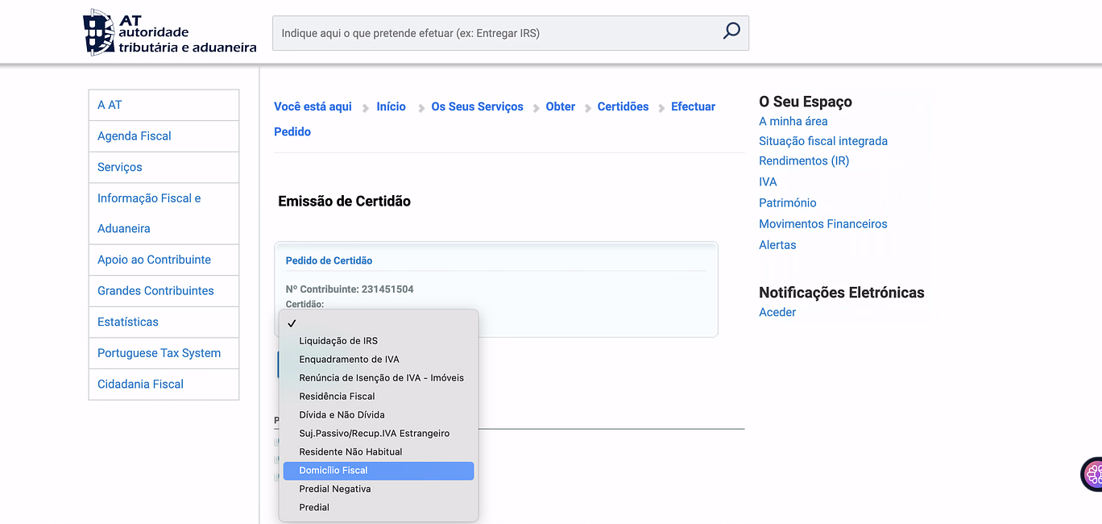Viewport: 1102px width, 524px height.
Task: Click the search field for services
Action: click(495, 34)
